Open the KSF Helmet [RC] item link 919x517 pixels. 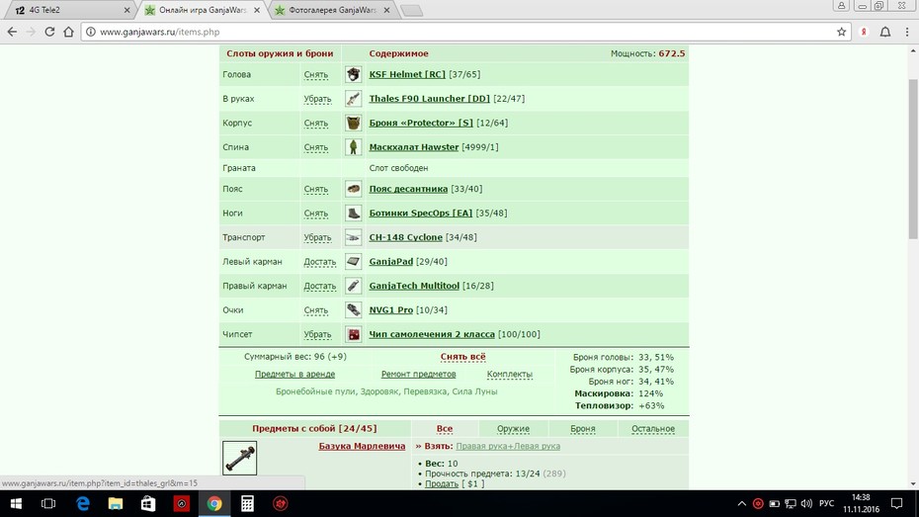pyautogui.click(x=407, y=74)
